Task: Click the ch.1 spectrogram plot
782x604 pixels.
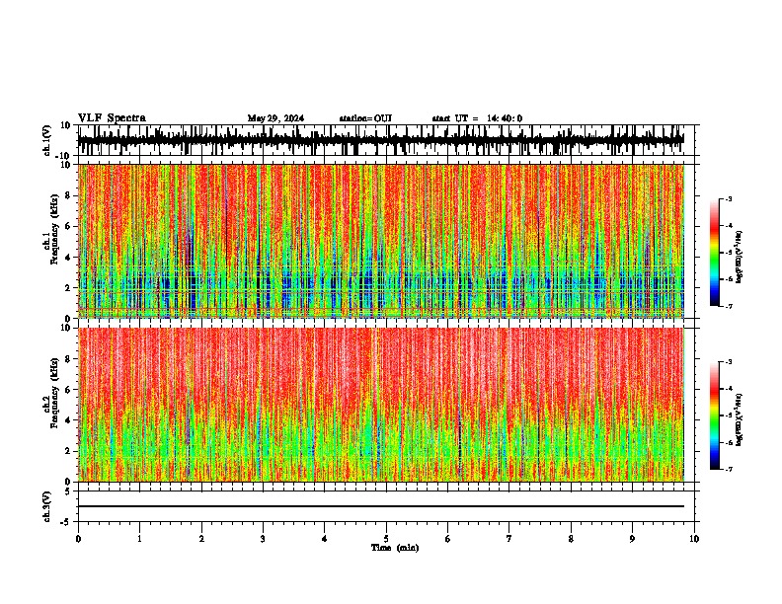Action: pyautogui.click(x=381, y=241)
